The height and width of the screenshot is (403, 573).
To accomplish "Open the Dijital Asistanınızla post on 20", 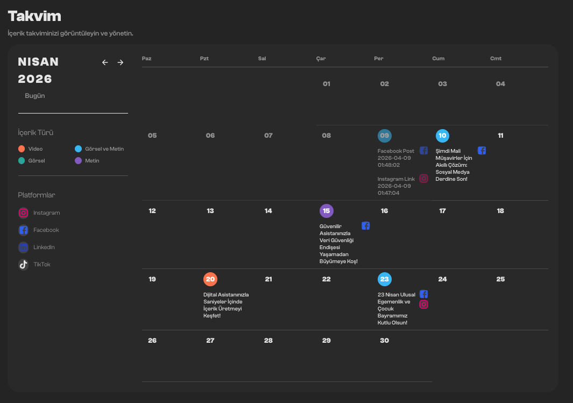I will pos(226,305).
